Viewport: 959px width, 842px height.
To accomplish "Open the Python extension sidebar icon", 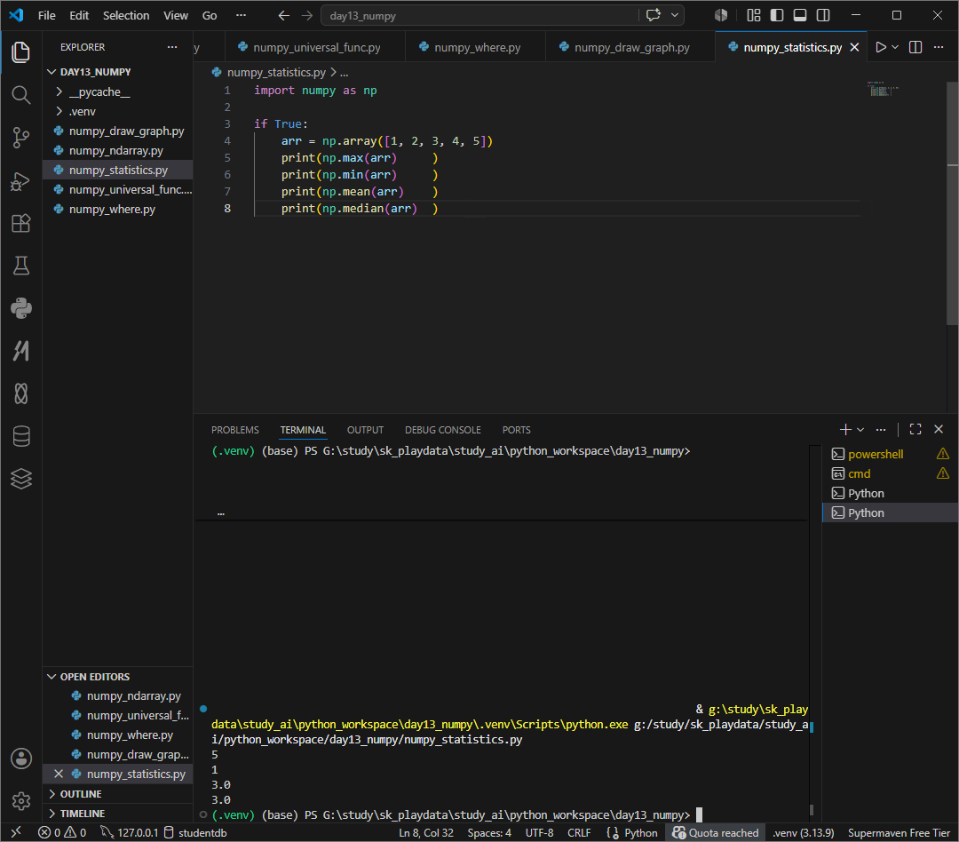I will pos(20,308).
